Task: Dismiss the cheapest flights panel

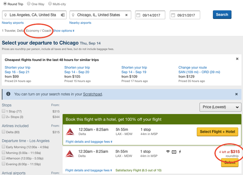Action: [x=237, y=59]
